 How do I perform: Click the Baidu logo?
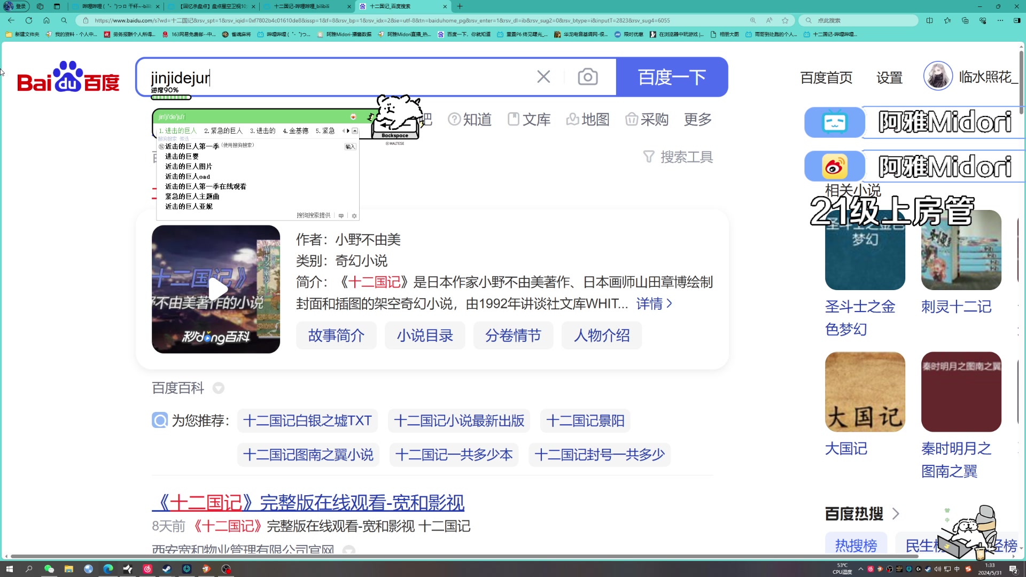68,76
